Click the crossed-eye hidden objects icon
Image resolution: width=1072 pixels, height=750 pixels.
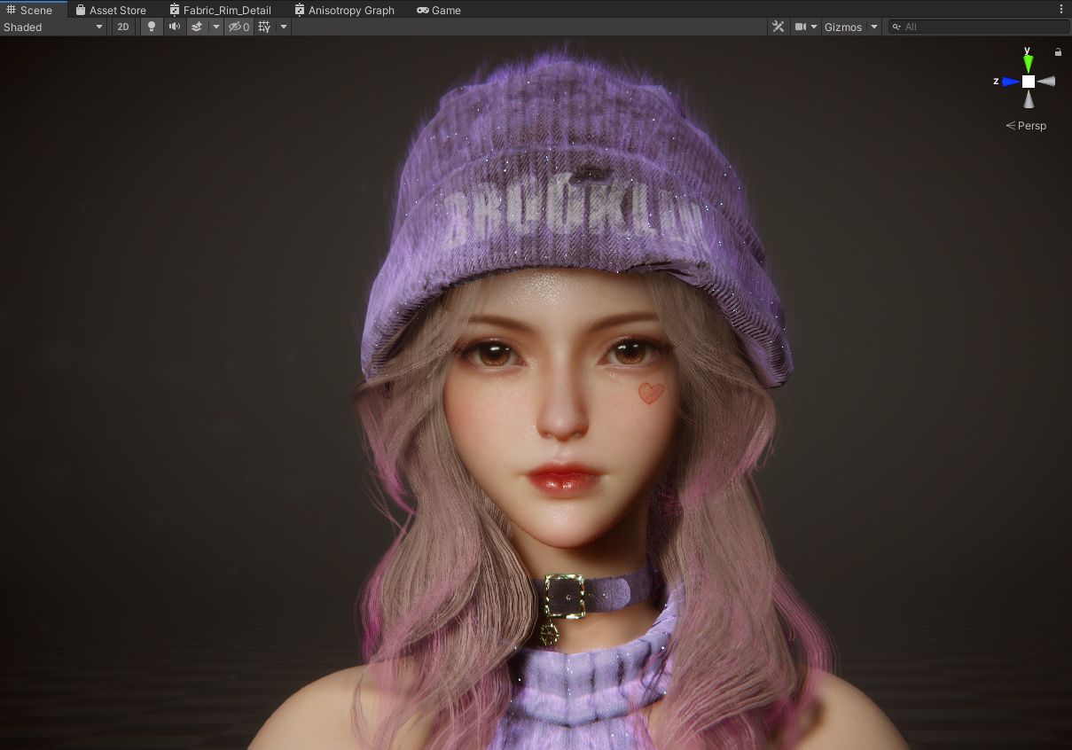(x=233, y=27)
